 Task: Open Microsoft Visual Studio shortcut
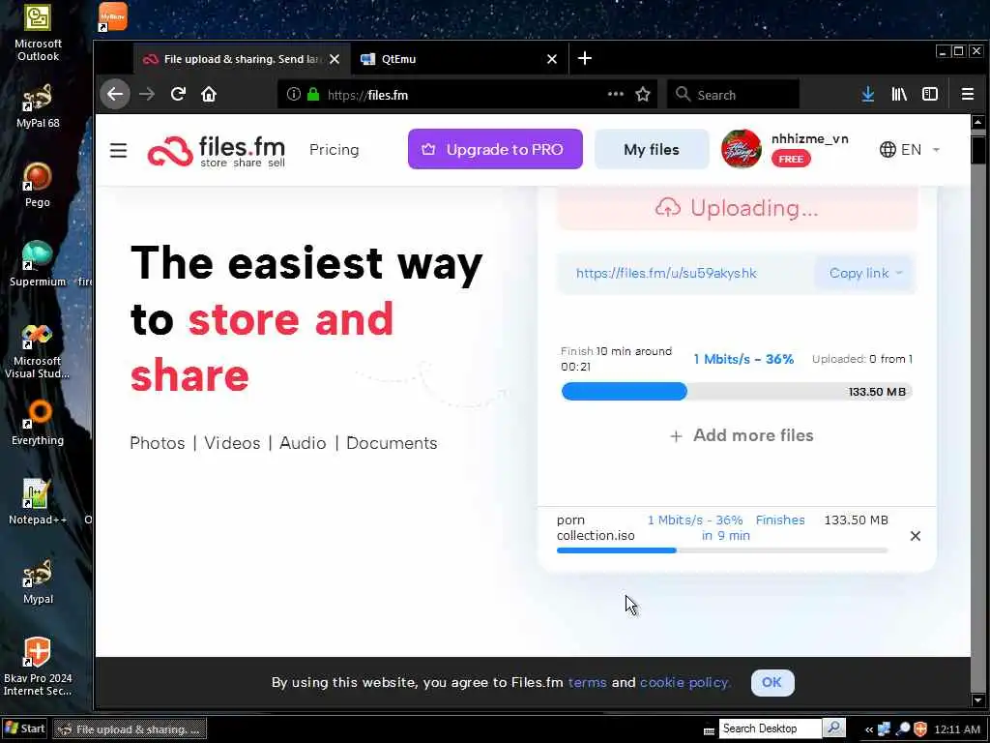coord(38,351)
